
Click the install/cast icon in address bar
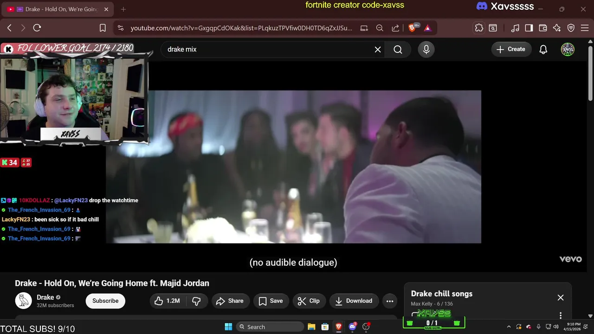coord(364,28)
